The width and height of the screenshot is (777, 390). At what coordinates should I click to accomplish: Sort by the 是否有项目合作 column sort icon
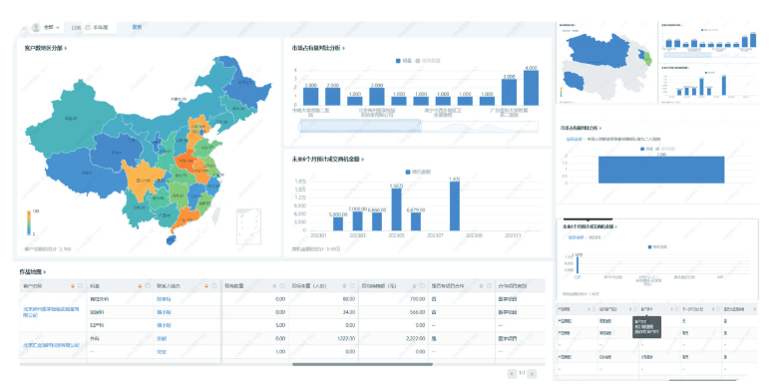tap(481, 286)
